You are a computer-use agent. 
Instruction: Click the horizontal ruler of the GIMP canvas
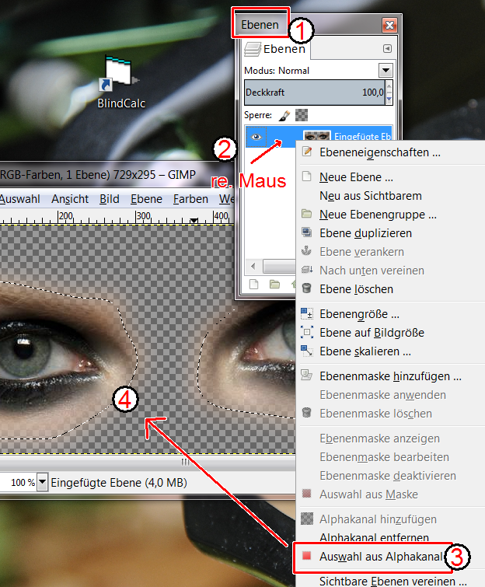point(117,217)
